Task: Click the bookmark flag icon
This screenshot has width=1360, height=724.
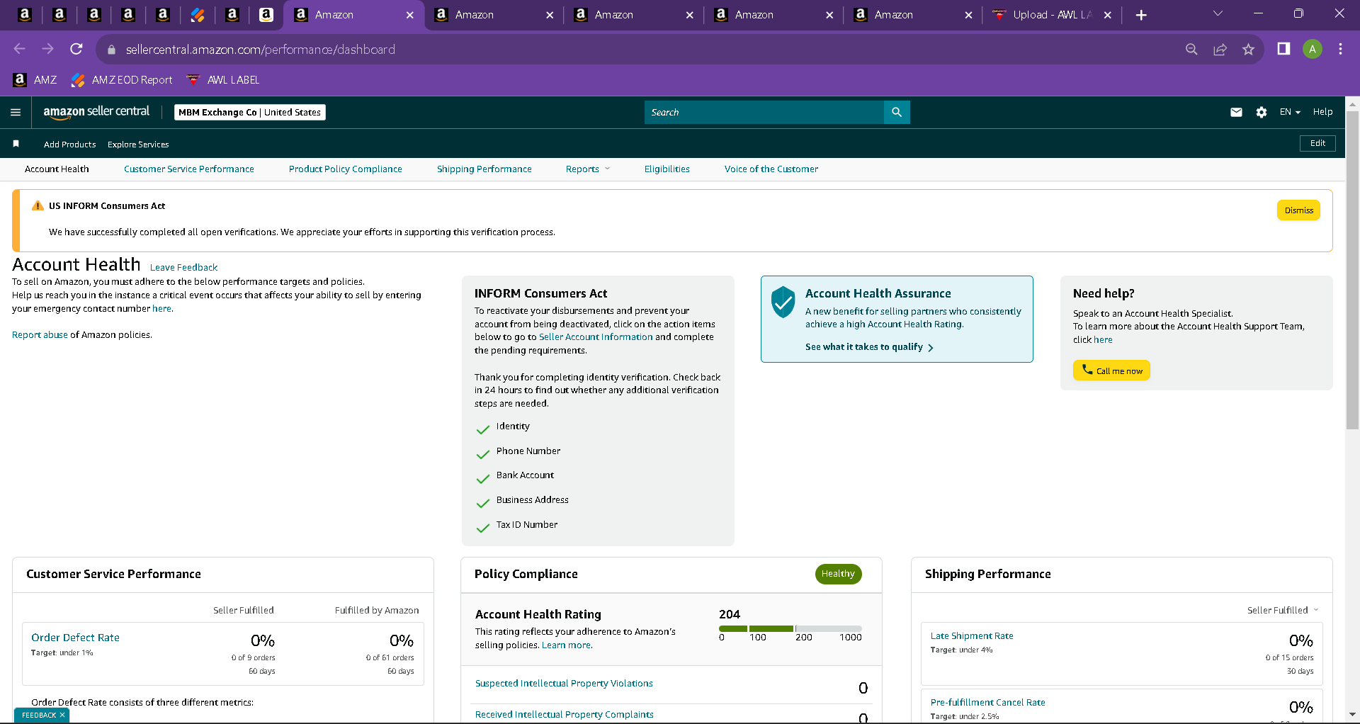Action: [16, 144]
